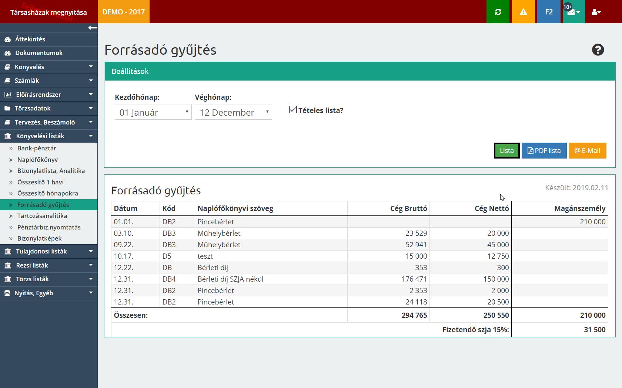622x388 pixels.
Task: Send the list via E-Mail button
Action: (x=587, y=150)
